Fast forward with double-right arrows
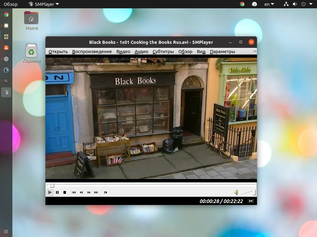The width and height of the screenshot is (317, 237). (89, 193)
